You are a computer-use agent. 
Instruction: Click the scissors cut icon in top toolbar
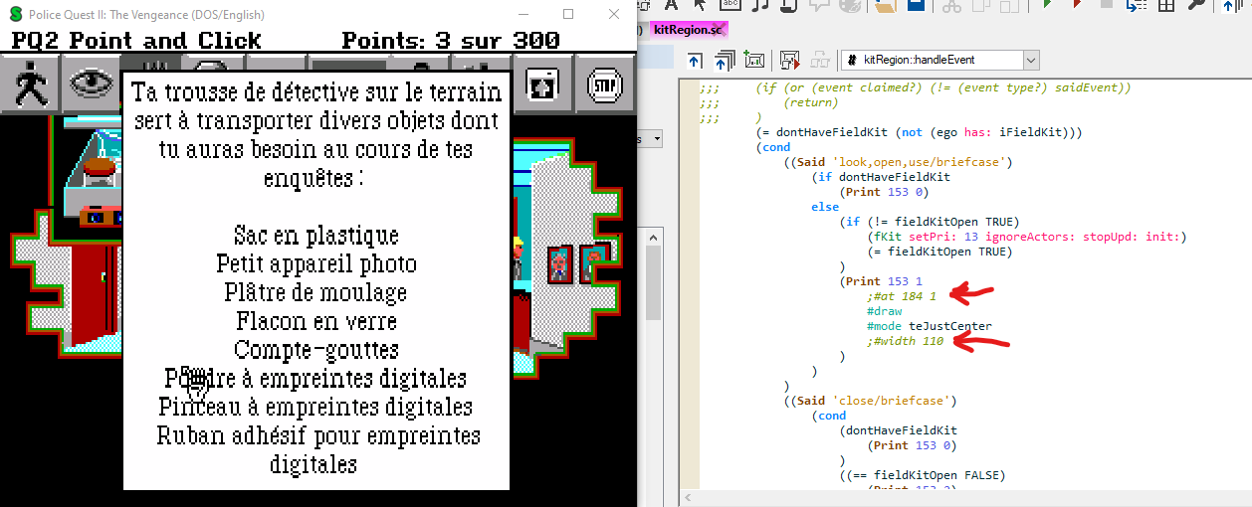tap(951, 6)
